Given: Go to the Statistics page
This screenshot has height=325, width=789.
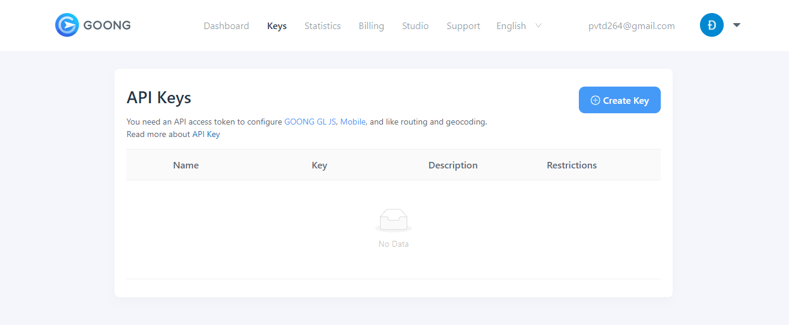Looking at the screenshot, I should (322, 26).
